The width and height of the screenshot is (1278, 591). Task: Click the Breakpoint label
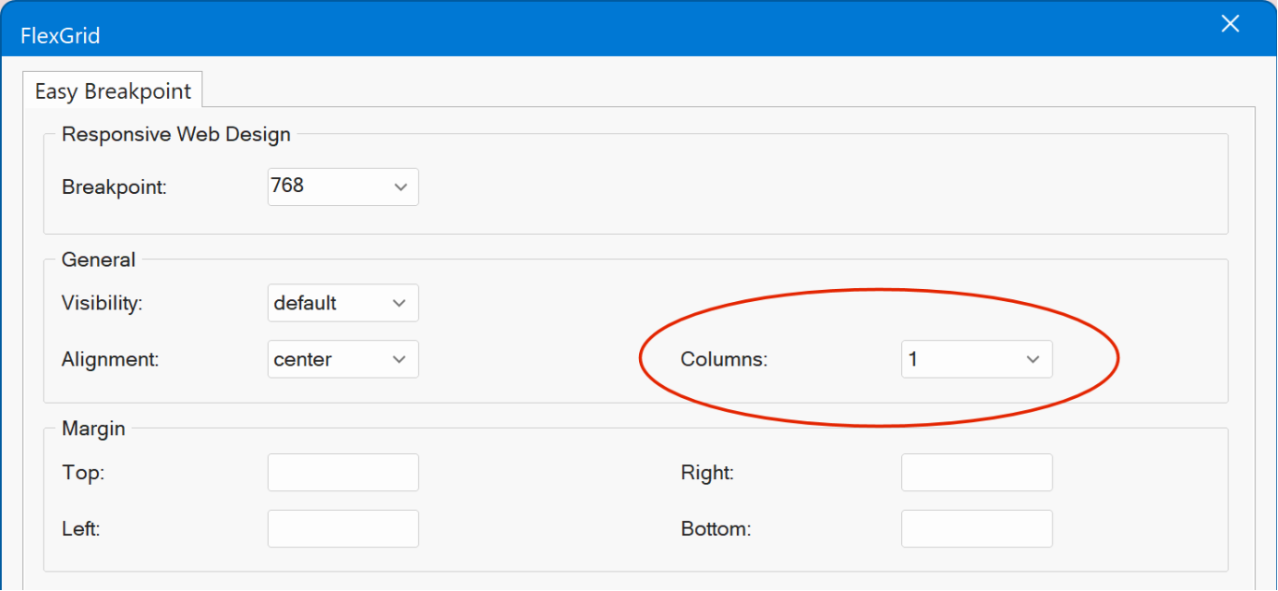click(115, 187)
